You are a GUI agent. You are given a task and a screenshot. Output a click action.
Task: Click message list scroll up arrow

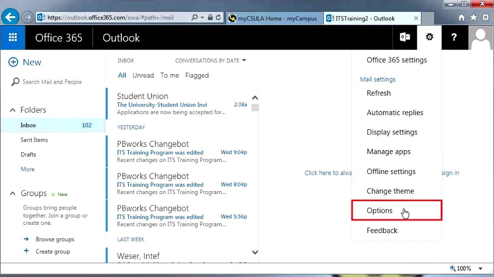click(255, 98)
